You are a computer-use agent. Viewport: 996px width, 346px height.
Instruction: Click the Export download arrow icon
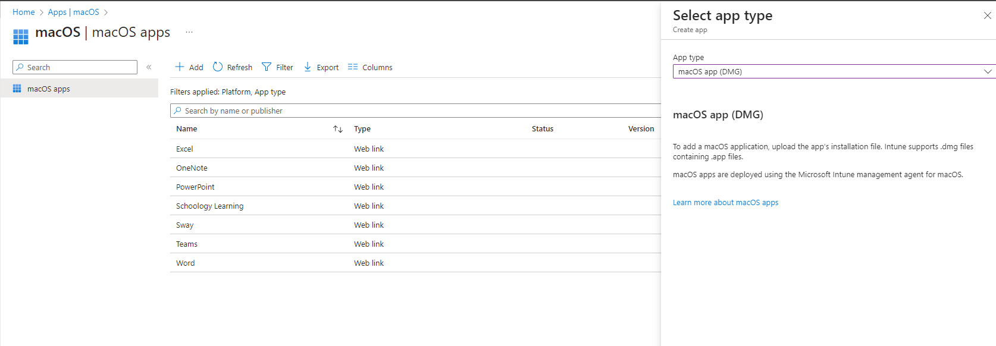coord(308,67)
